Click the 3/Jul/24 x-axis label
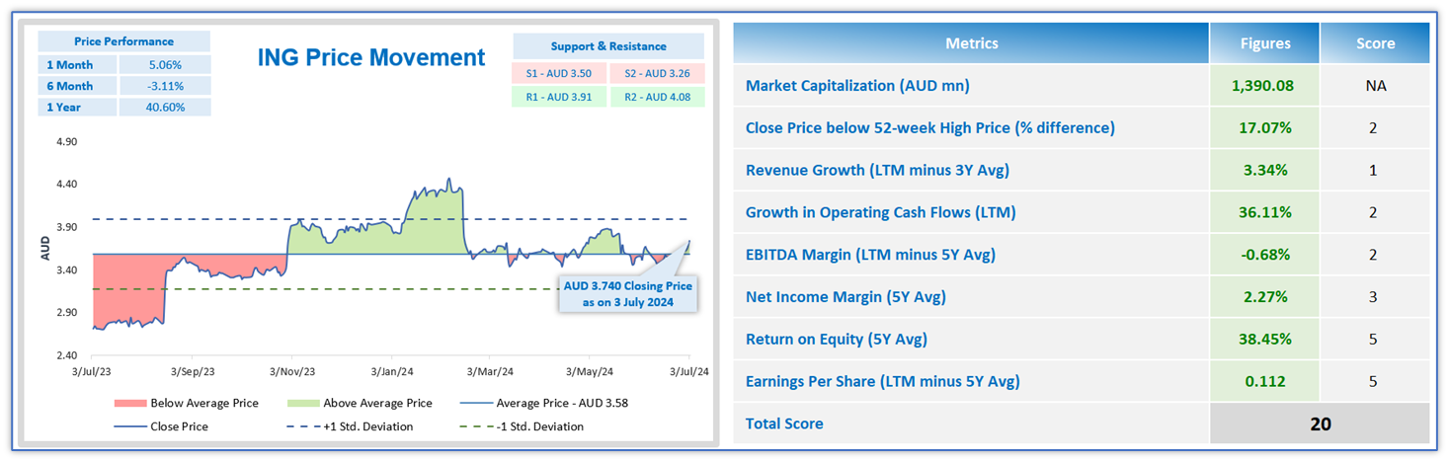This screenshot has width=1449, height=462. pos(689,372)
